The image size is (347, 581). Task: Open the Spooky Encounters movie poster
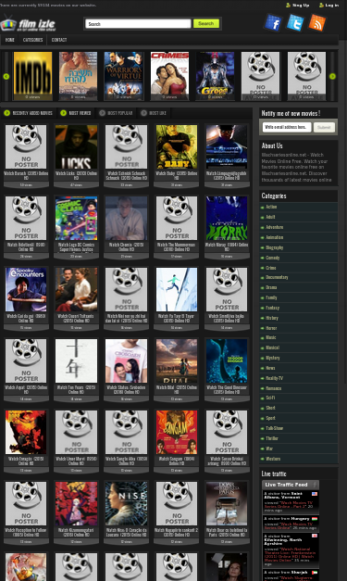pyautogui.click(x=26, y=289)
